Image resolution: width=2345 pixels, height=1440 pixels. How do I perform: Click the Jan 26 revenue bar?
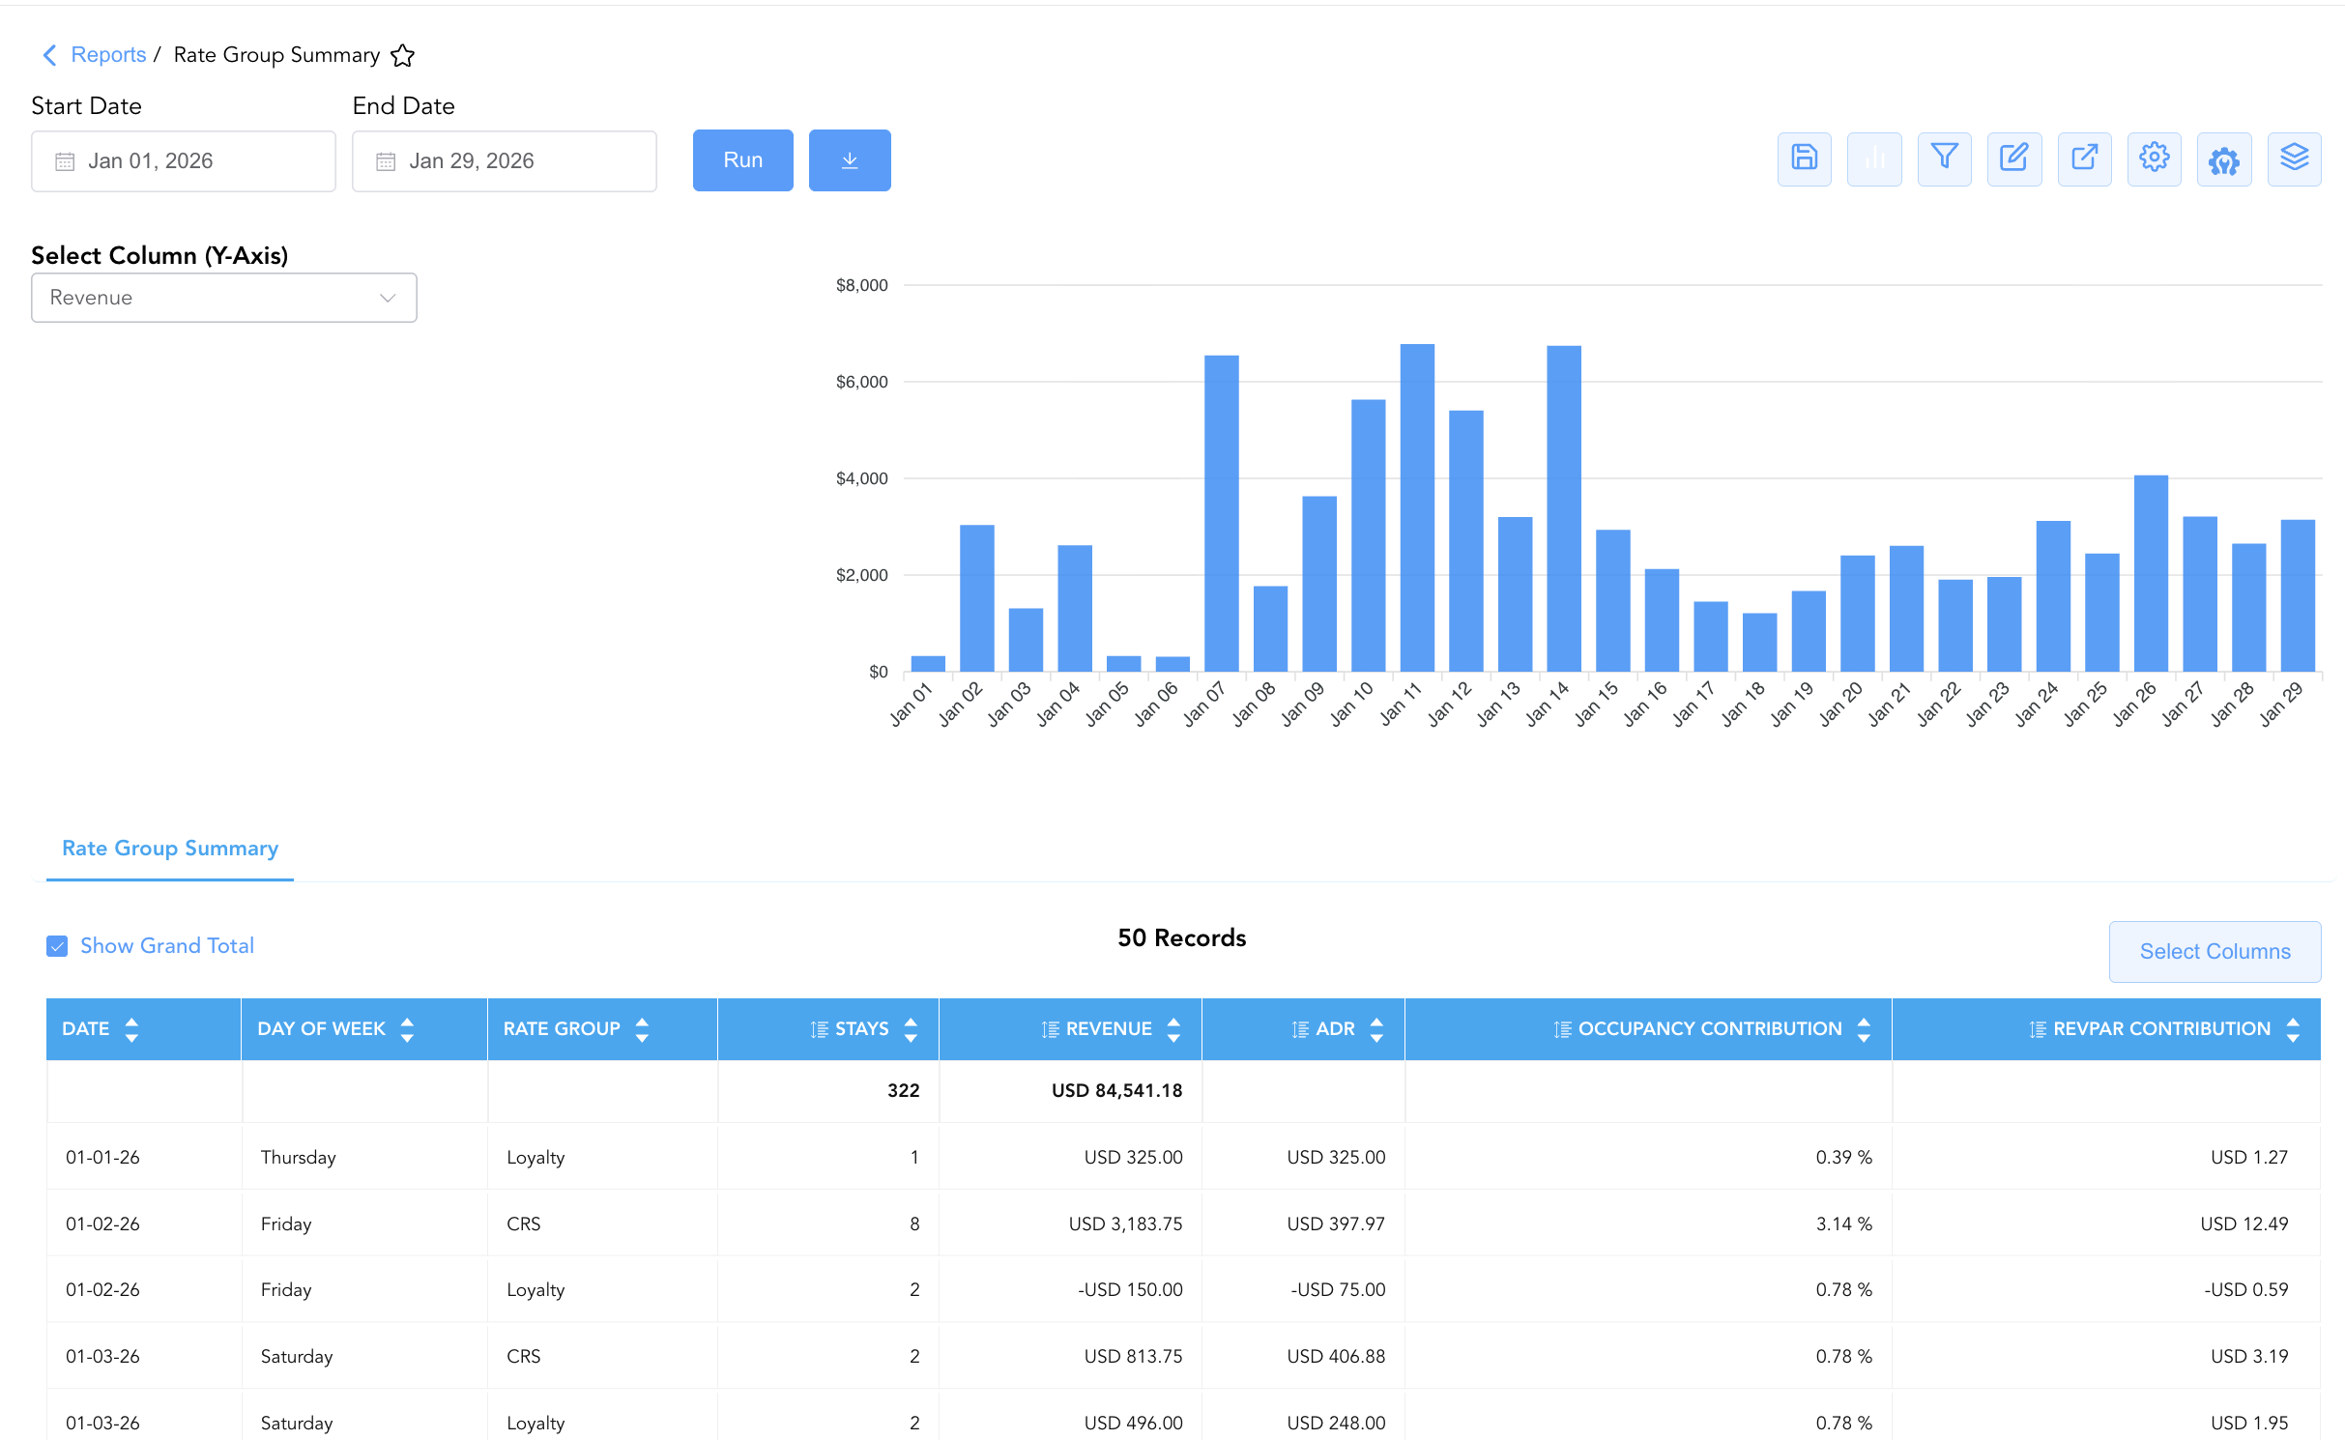coord(2151,573)
